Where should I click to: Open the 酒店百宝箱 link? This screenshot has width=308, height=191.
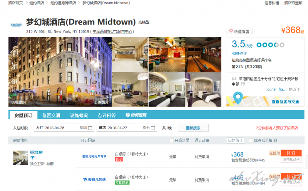293,3
